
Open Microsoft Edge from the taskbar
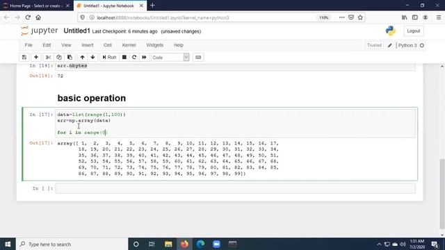pyautogui.click(x=201, y=244)
